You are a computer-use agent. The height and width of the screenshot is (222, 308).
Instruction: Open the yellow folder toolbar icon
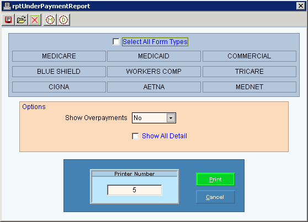pos(22,20)
